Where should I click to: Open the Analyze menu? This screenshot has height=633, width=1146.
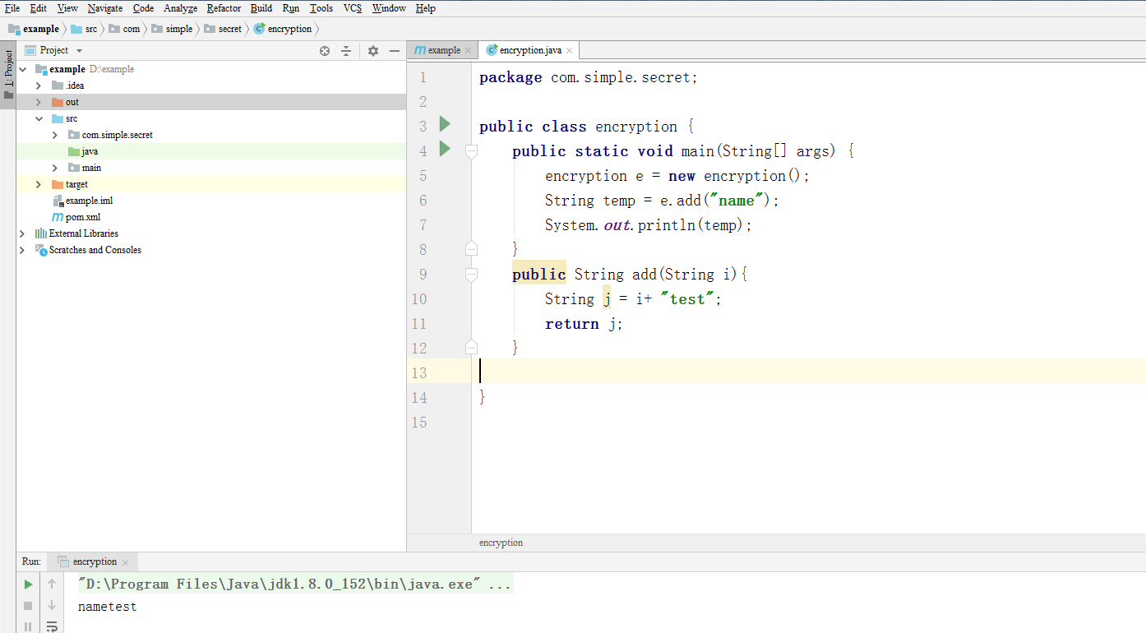click(x=180, y=8)
